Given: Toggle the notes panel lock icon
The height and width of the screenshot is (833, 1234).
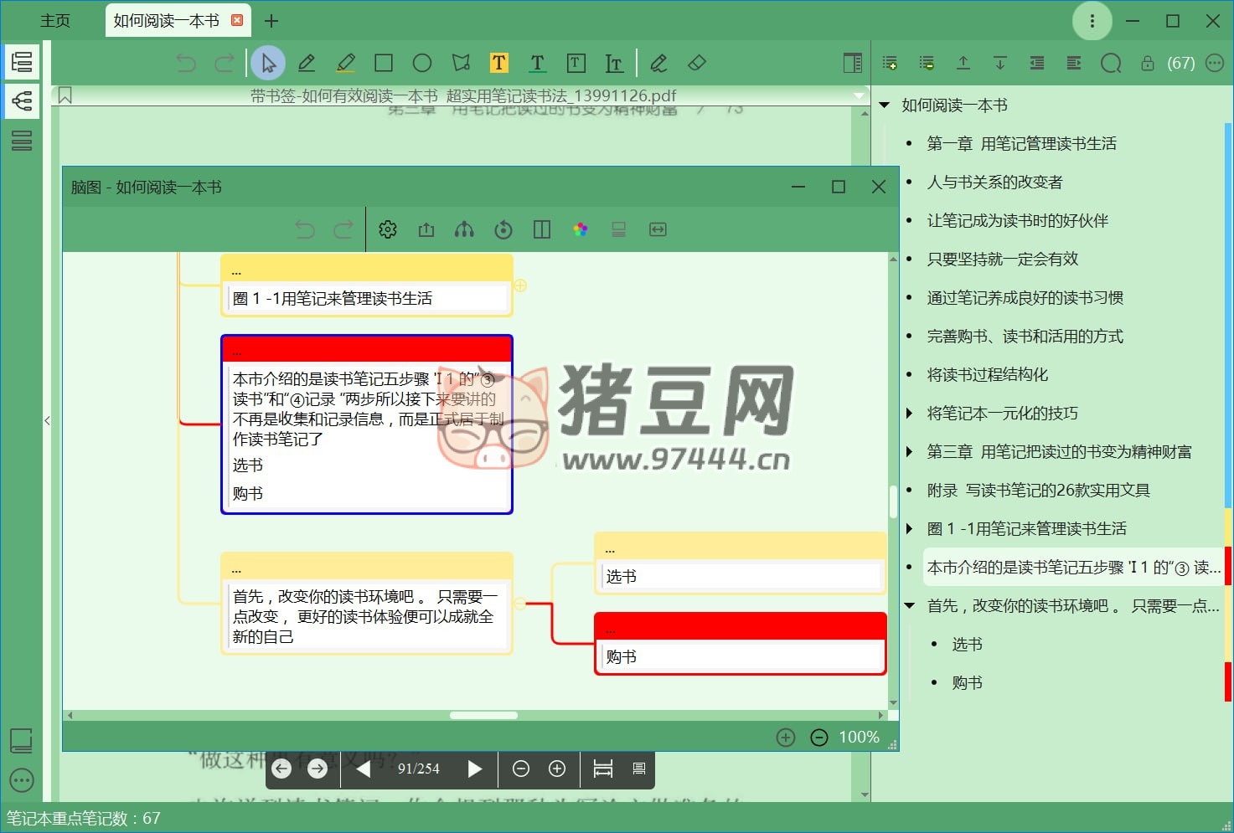Looking at the screenshot, I should click(x=1148, y=63).
